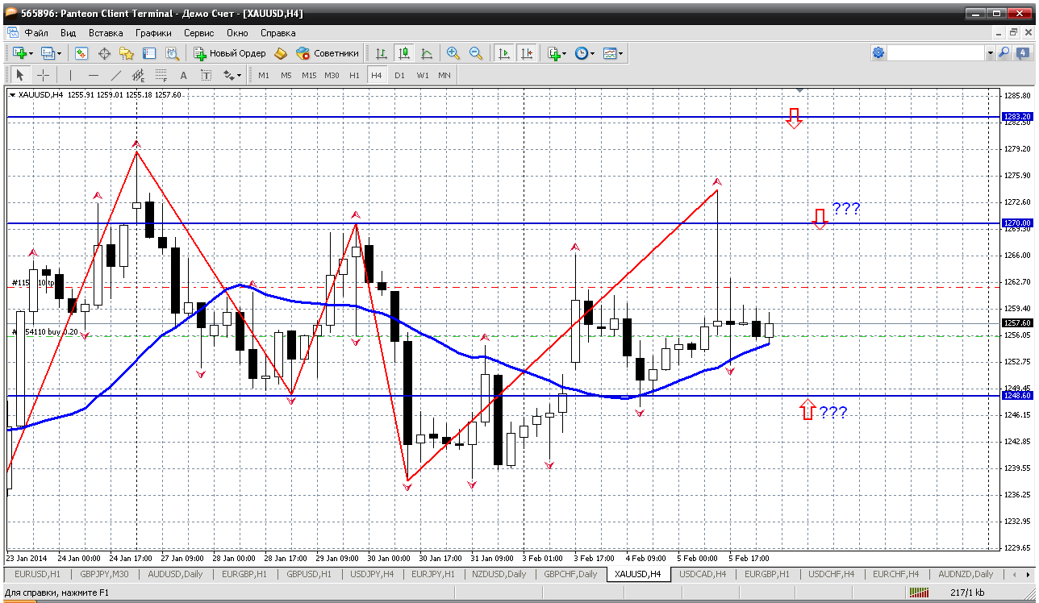Set timeframe to M5
1039x603 pixels.
point(286,75)
